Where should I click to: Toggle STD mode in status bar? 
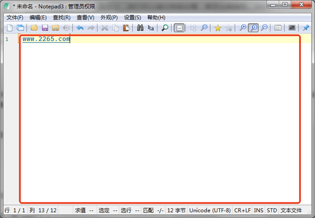coord(272,210)
